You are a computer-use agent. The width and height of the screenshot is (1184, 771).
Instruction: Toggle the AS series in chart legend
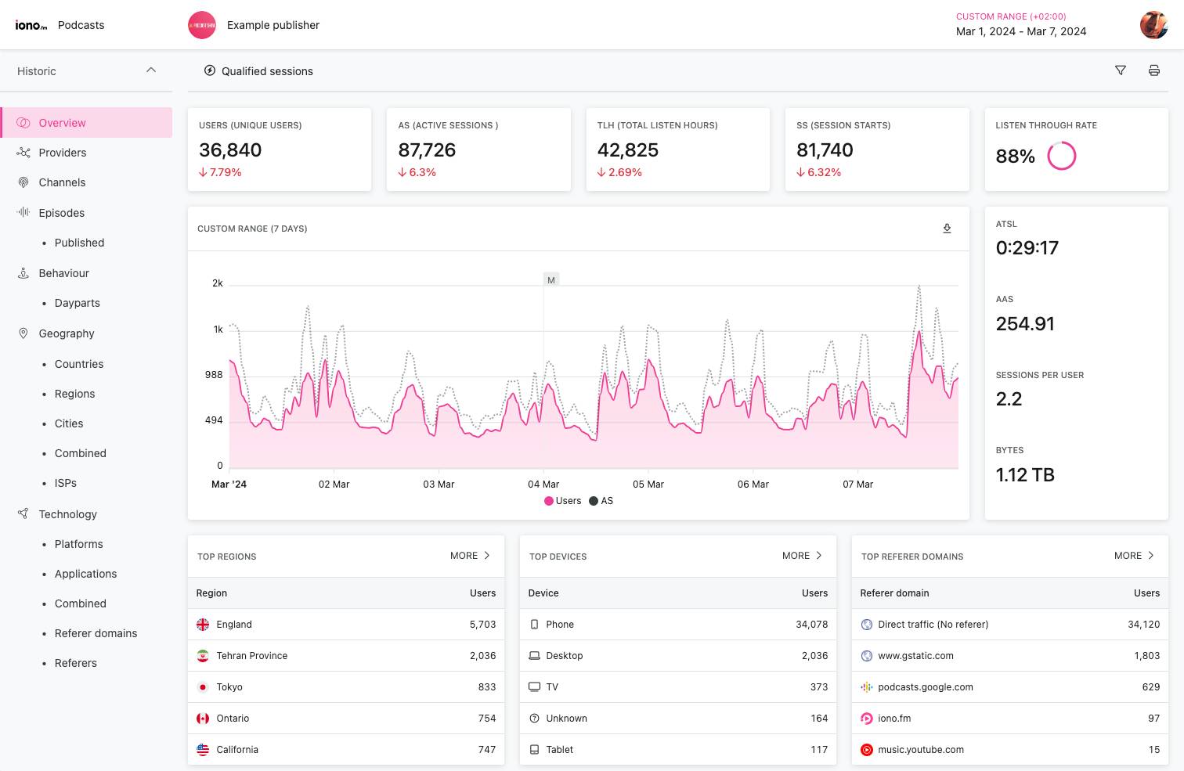click(x=601, y=501)
